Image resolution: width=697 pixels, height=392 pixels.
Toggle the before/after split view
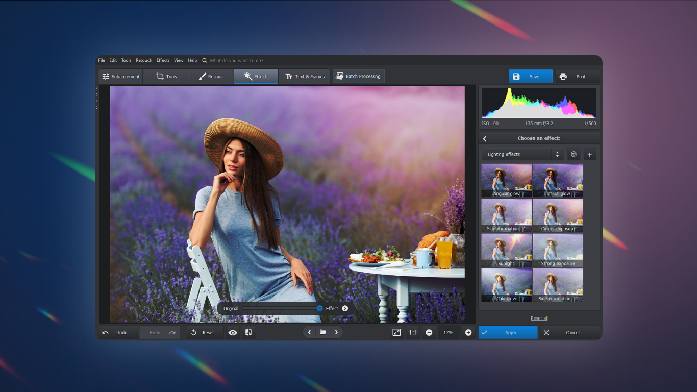[x=248, y=332]
